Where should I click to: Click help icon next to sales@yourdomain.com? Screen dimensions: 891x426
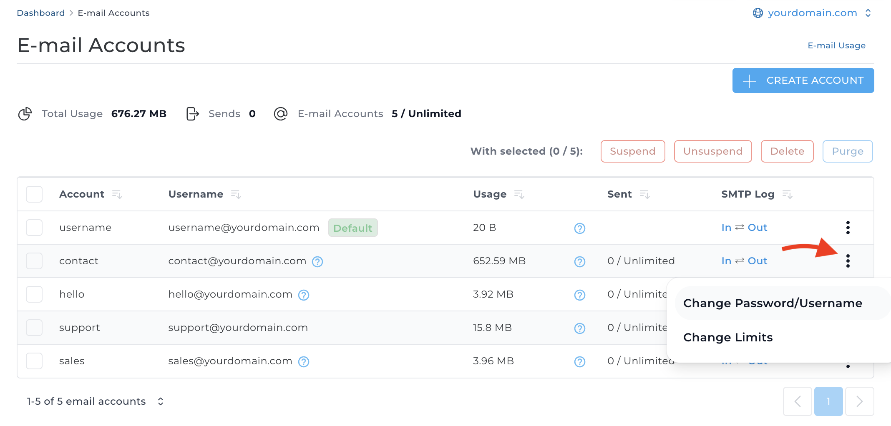tap(304, 362)
